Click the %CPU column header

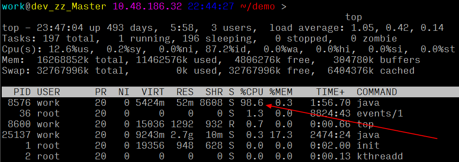point(252,92)
